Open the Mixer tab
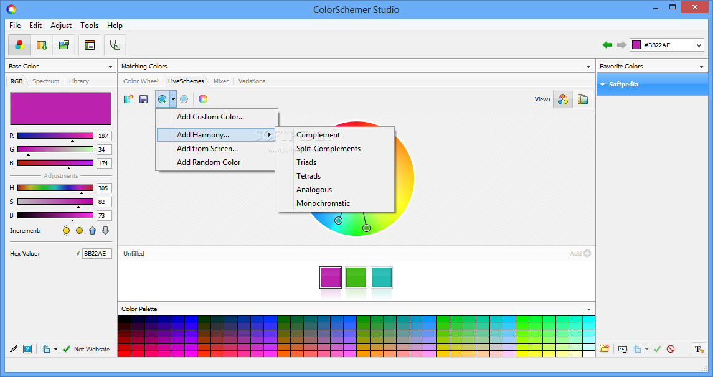The height and width of the screenshot is (377, 713). (221, 81)
